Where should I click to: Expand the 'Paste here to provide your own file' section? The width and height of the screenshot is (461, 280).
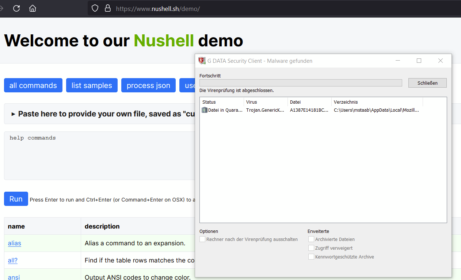click(99, 114)
